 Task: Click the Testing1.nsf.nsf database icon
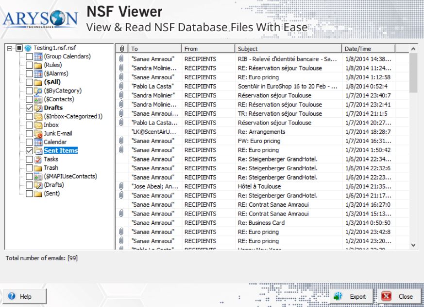point(28,48)
